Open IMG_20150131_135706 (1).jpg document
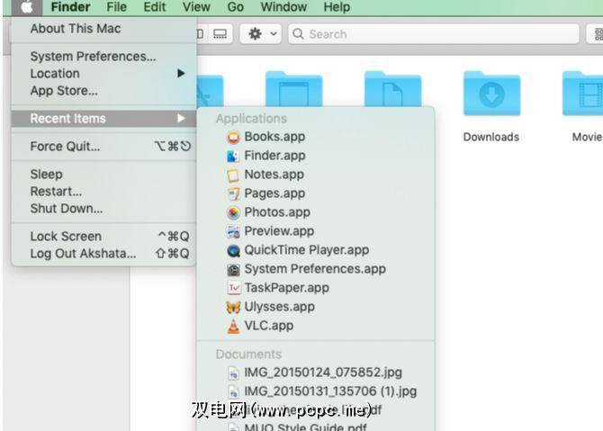The height and width of the screenshot is (431, 603). pyautogui.click(x=315, y=391)
